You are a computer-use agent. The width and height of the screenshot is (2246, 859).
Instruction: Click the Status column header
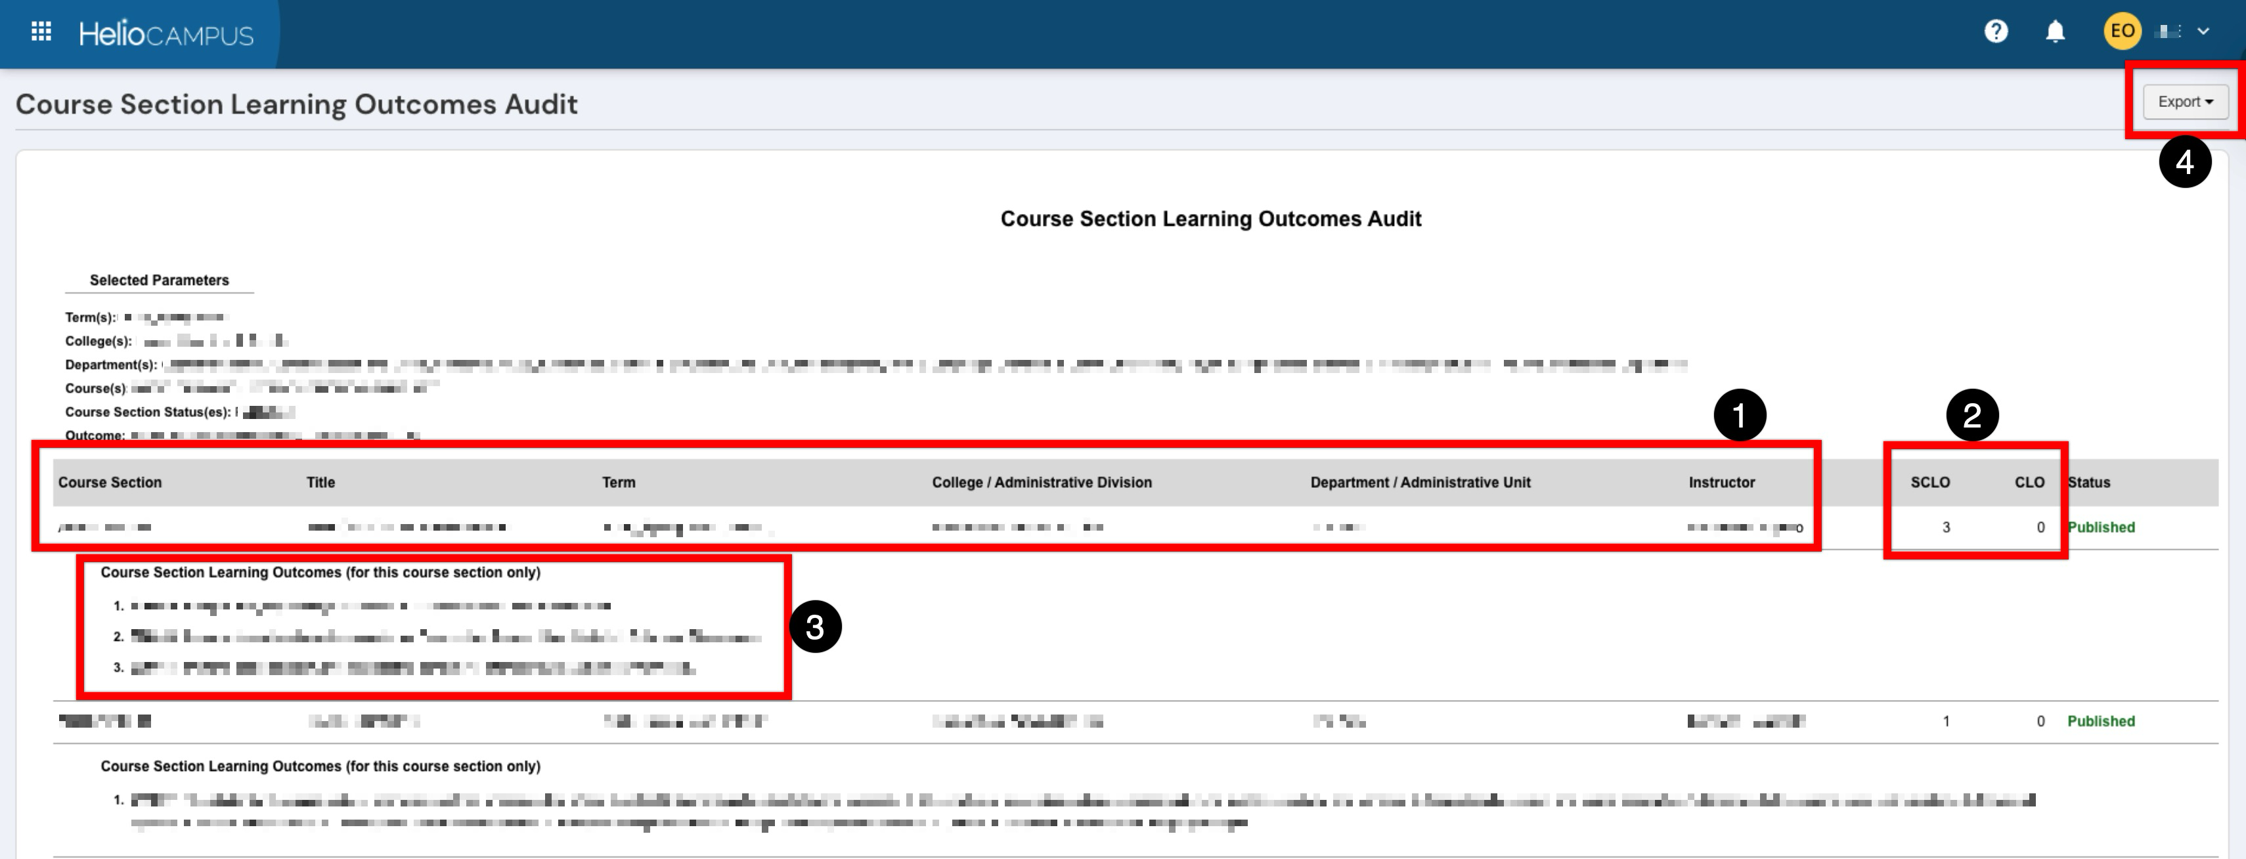(x=2088, y=482)
